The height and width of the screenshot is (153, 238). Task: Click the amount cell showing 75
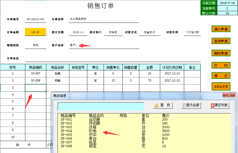pos(150,81)
